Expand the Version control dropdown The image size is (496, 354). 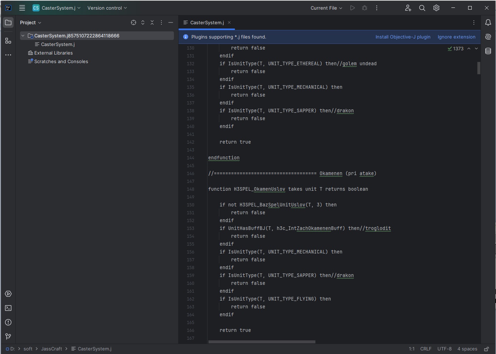[107, 8]
